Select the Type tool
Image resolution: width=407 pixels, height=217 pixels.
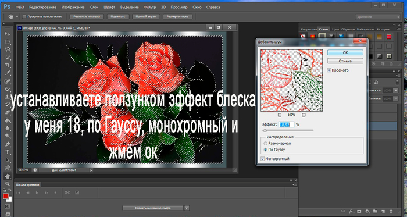click(x=8, y=152)
